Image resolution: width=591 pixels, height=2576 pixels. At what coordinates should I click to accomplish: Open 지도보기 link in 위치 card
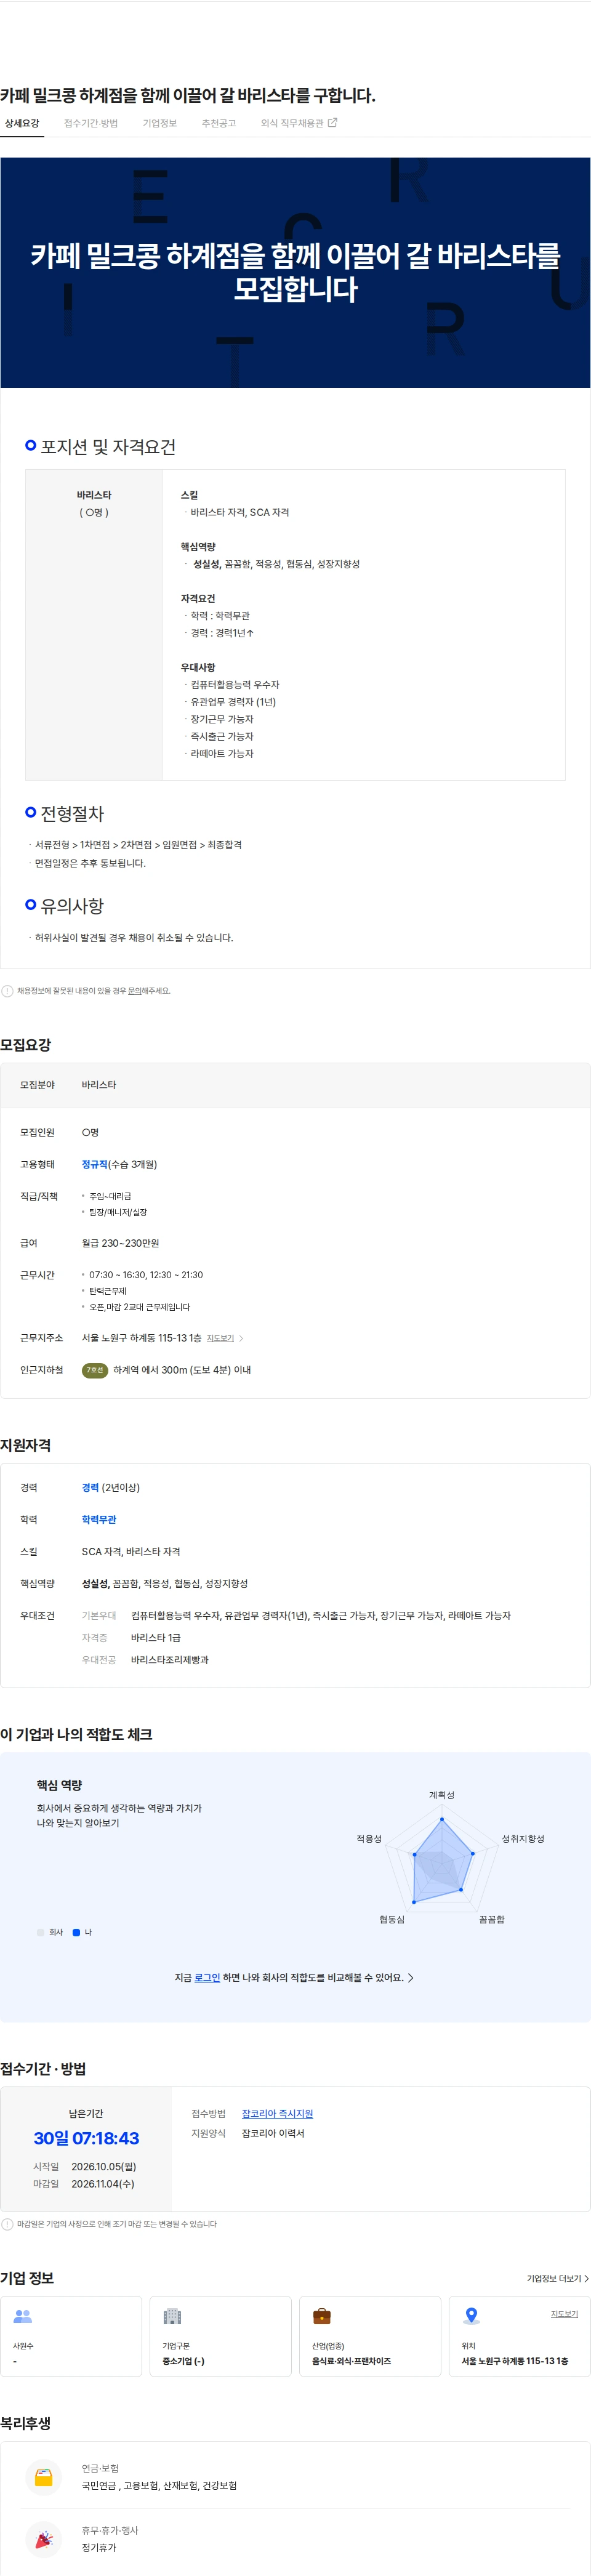point(564,2314)
